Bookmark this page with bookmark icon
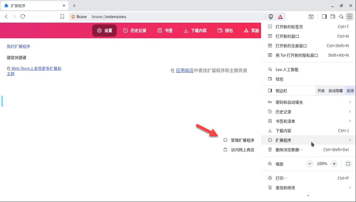This screenshot has width=356, height=202. 62,17
